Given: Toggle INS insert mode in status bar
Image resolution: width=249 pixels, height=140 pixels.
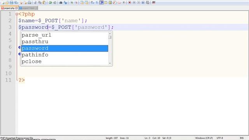Looking at the screenshot, I should point(242,138).
